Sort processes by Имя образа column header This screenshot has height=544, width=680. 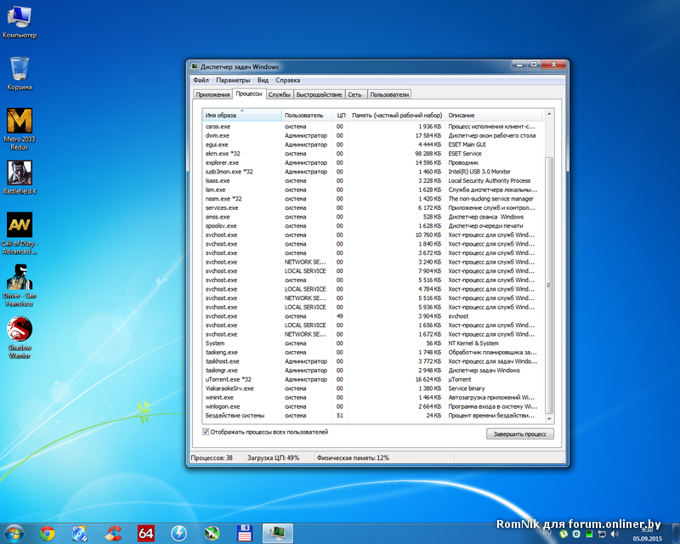click(x=241, y=115)
